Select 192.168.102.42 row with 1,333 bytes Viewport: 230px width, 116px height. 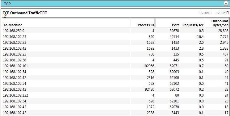pyautogui.click(x=115, y=48)
